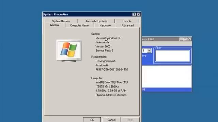
Task: Click the '1.79 GHz, 2.99 GB of RAM' line
Action: tap(111, 91)
